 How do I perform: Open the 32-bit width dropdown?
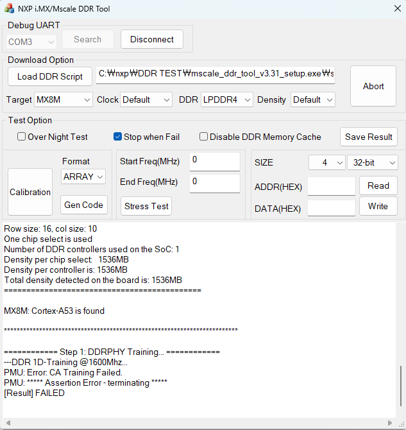click(x=373, y=162)
